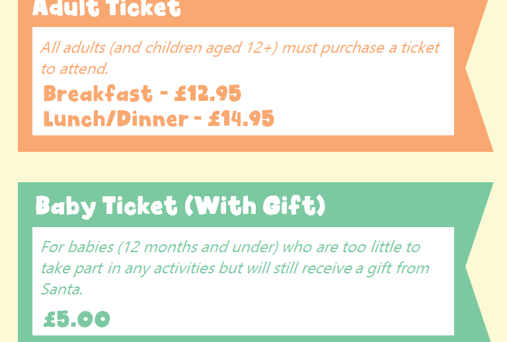
Task: Click the word 'Santa.' in baby description
Action: pos(61,289)
